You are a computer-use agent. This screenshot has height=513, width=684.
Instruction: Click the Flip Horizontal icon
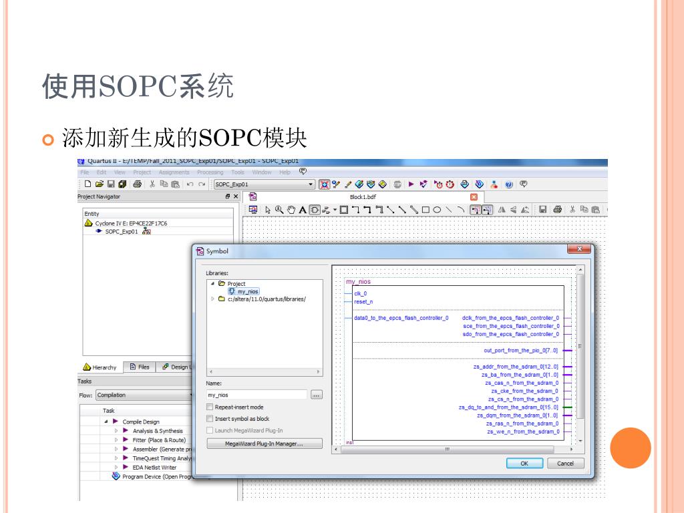click(502, 210)
